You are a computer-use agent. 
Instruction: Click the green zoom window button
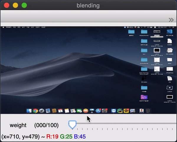pyautogui.click(x=24, y=5)
